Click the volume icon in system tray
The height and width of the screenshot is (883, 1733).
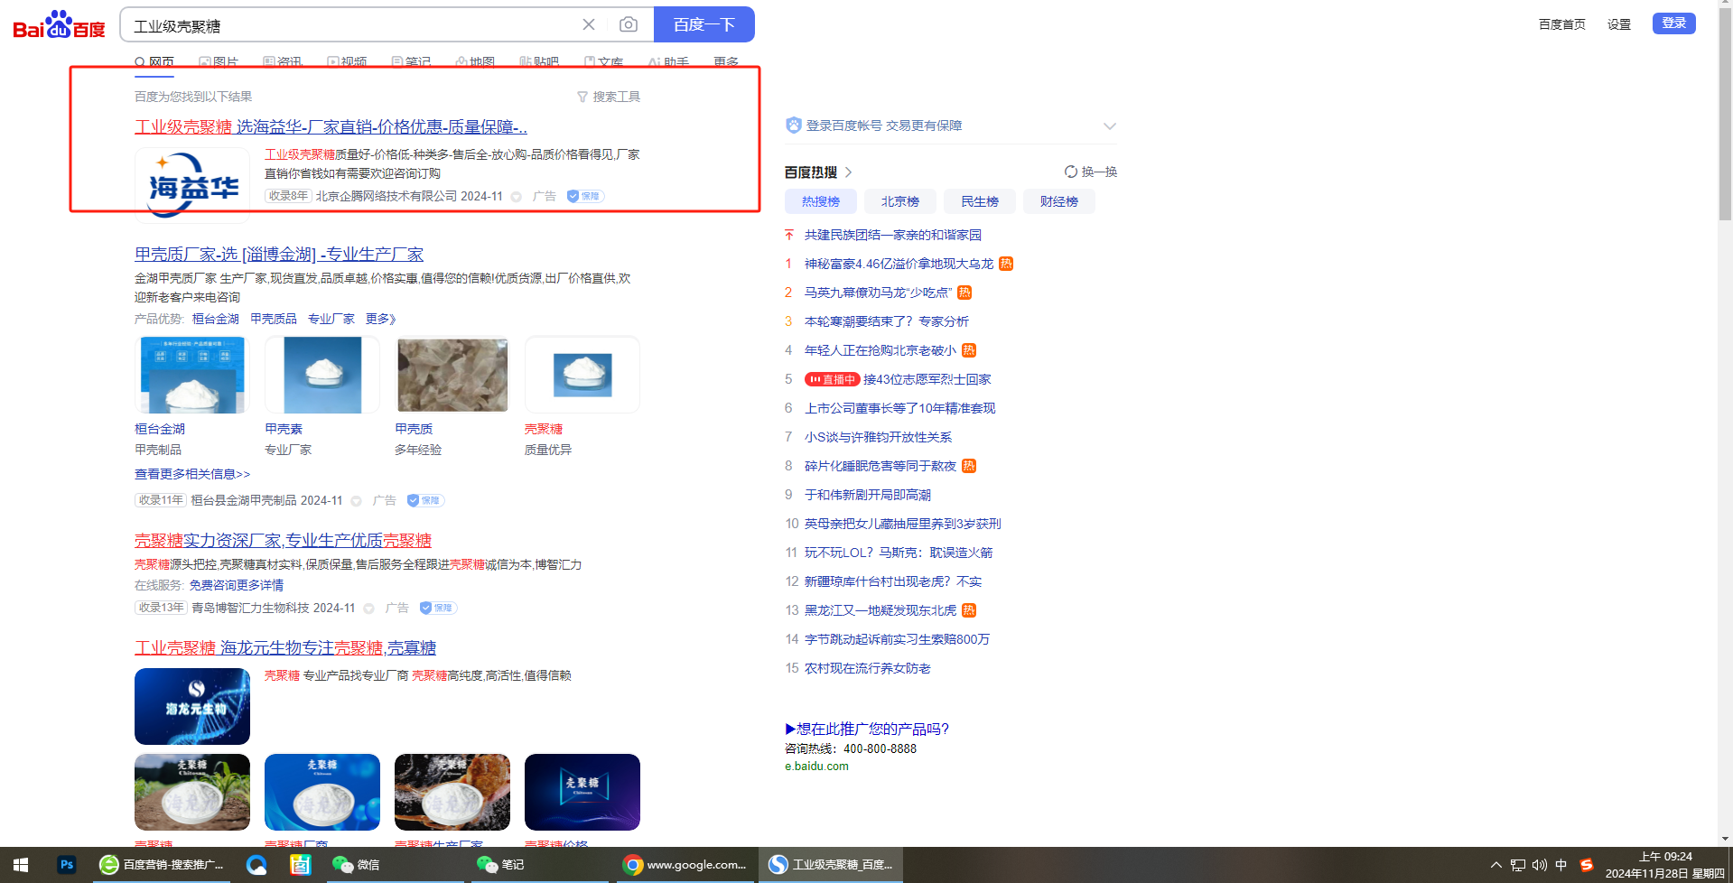(1540, 865)
